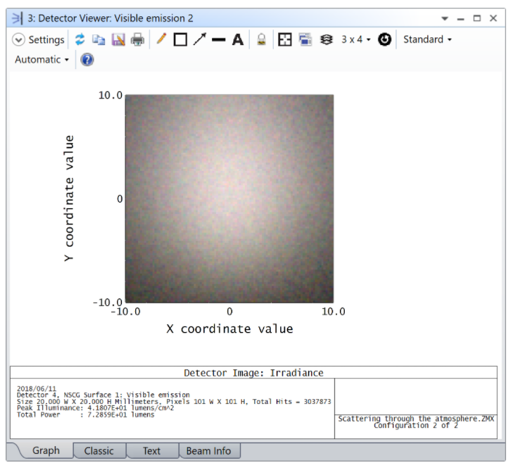Print the detector viewer window

coord(137,40)
